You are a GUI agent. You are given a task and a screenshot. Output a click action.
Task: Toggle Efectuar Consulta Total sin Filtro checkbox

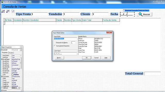124,10
